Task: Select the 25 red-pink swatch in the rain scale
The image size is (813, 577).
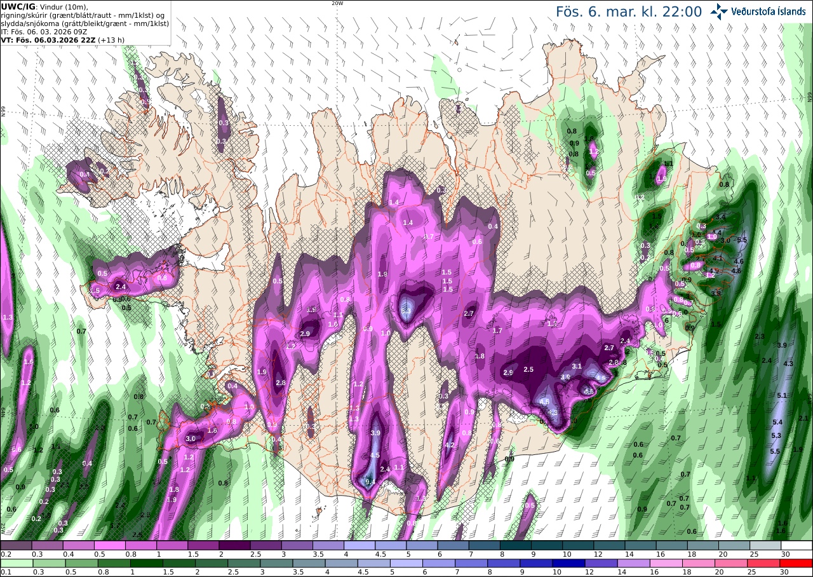Action: (x=764, y=563)
